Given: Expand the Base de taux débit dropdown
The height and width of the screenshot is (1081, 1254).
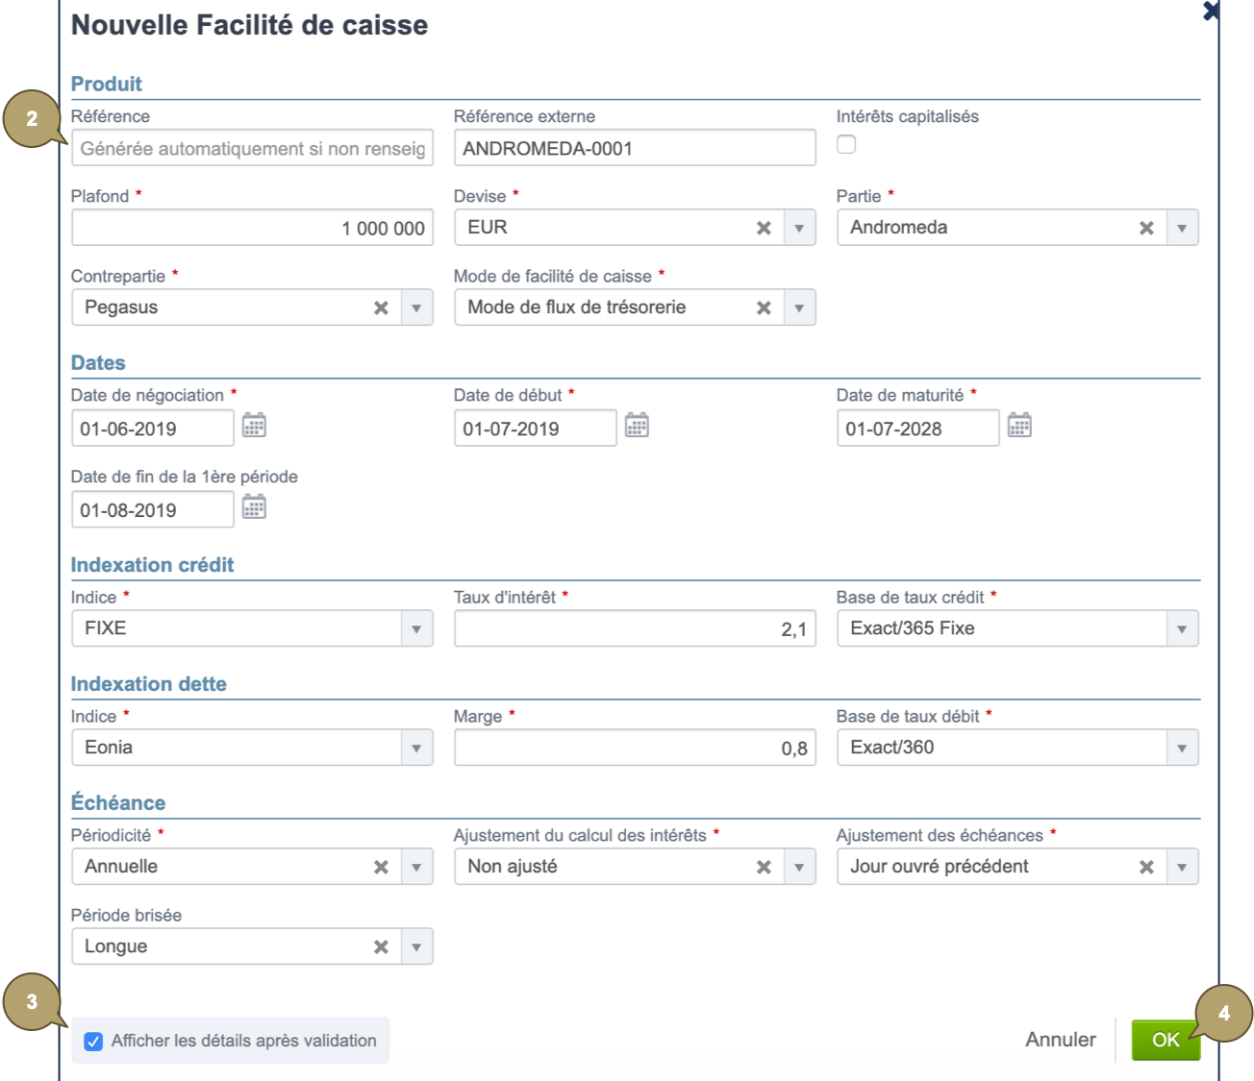Looking at the screenshot, I should (x=1182, y=749).
